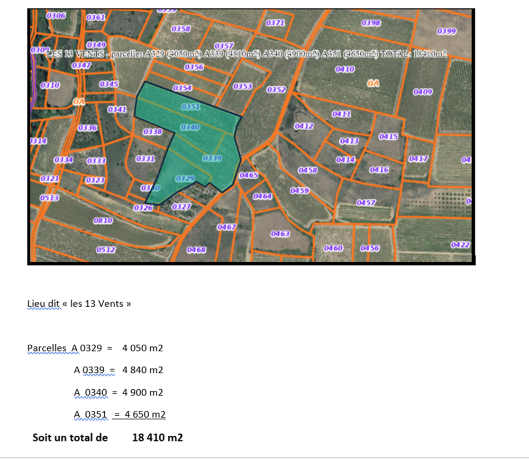
Task: Click map parcel label 0321
Action: pos(50,178)
